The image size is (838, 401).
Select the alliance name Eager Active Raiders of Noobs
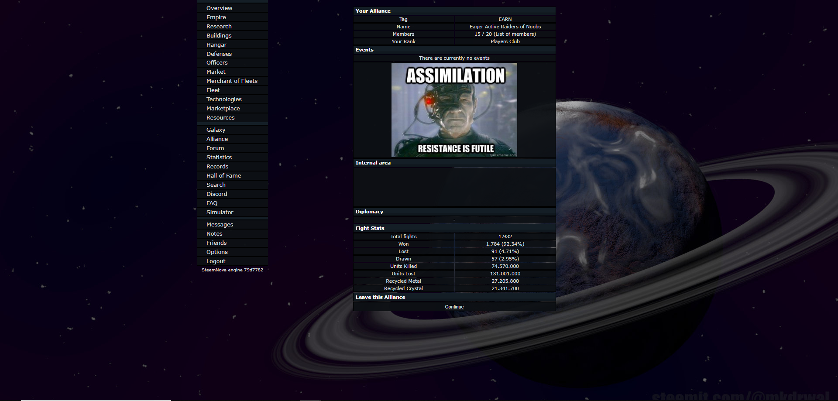tap(505, 27)
